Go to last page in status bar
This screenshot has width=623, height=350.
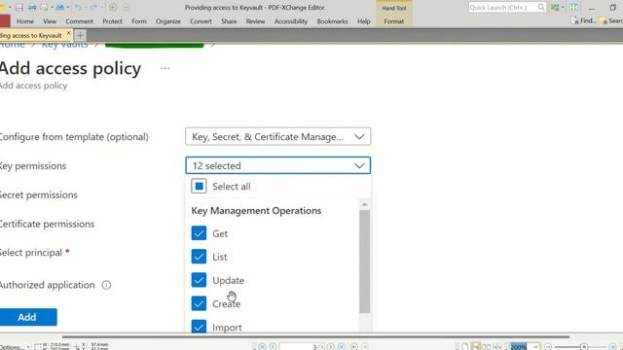coord(342,346)
